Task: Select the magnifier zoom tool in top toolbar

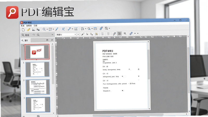Action: click(x=44, y=29)
